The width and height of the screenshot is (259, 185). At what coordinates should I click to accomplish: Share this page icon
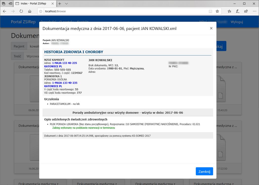point(246,11)
